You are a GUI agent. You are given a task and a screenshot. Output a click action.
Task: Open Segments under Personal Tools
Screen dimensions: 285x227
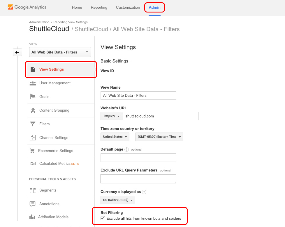click(x=61, y=190)
